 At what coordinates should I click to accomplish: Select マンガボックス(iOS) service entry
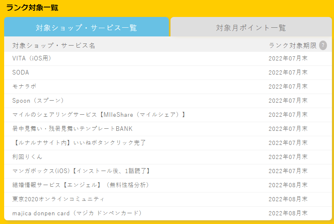coord(81,171)
